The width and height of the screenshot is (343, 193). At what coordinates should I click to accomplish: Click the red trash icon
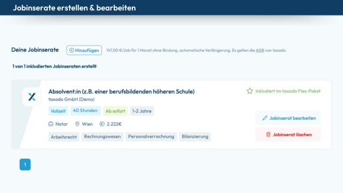(268, 135)
